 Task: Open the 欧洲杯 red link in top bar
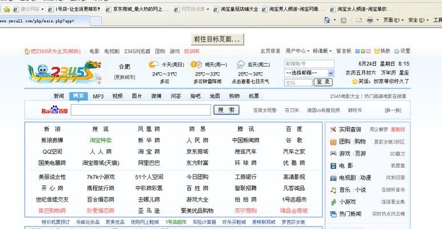[191, 52]
